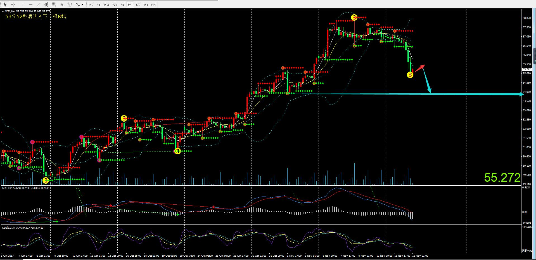Click the 56.540 price scale label
Screen dimensions: 536x260
click(x=526, y=46)
